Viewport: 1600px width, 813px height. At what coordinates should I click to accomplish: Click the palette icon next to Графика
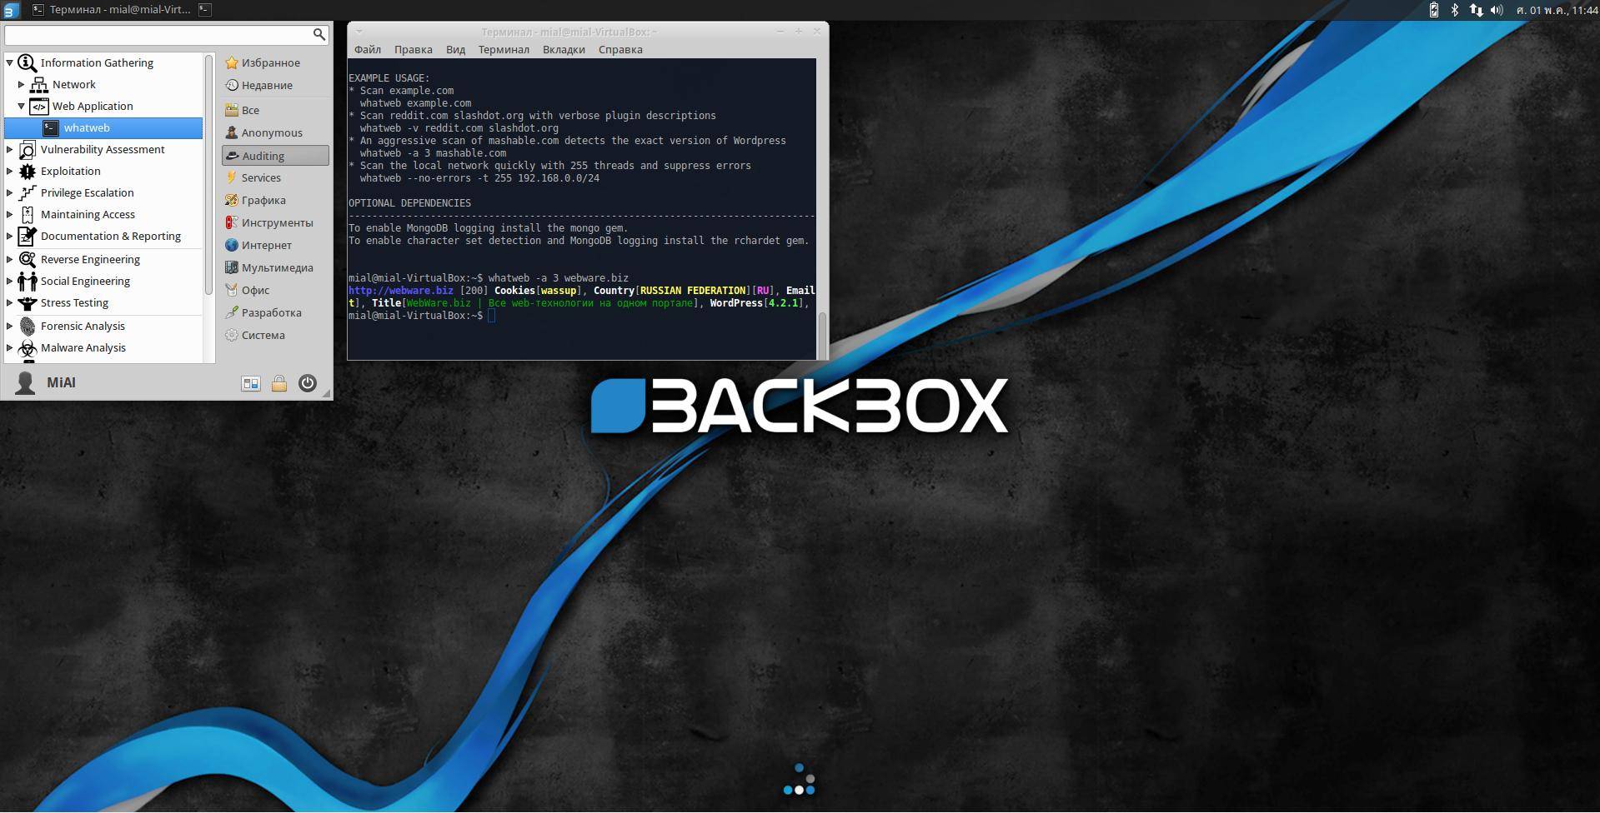232,200
